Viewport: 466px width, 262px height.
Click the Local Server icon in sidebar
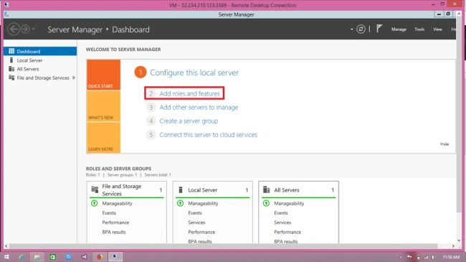pos(11,60)
